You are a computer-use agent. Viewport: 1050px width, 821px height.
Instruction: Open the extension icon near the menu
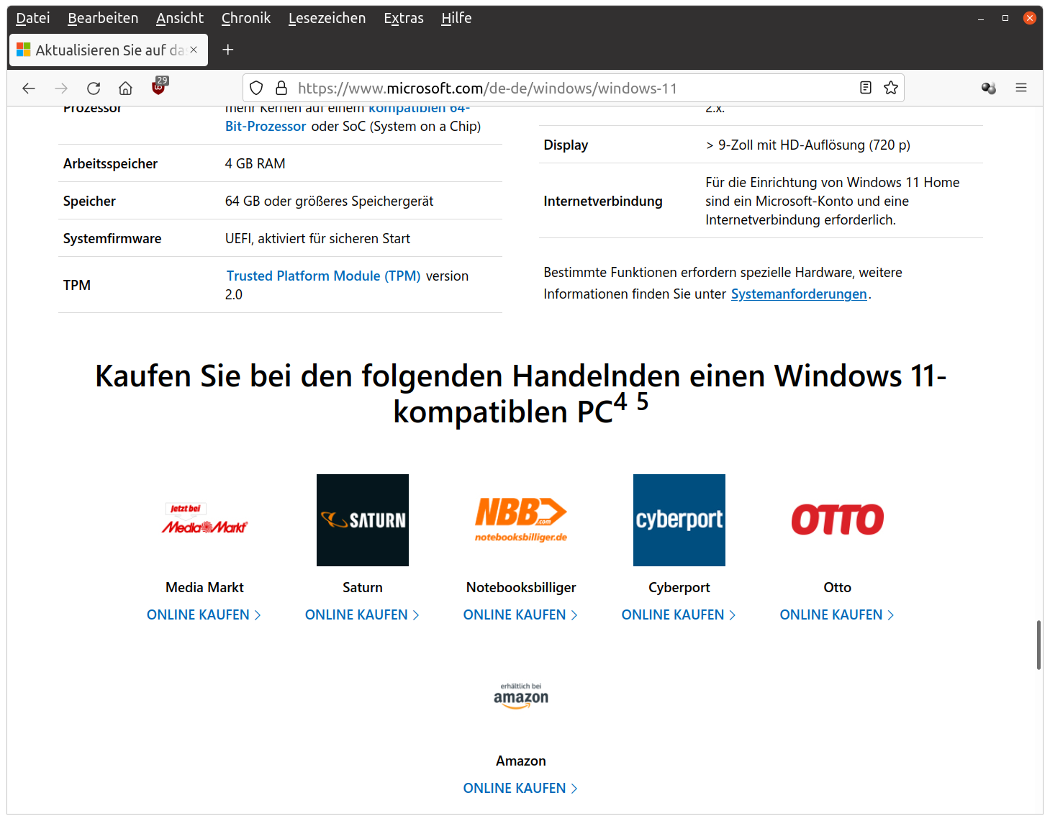tap(989, 88)
